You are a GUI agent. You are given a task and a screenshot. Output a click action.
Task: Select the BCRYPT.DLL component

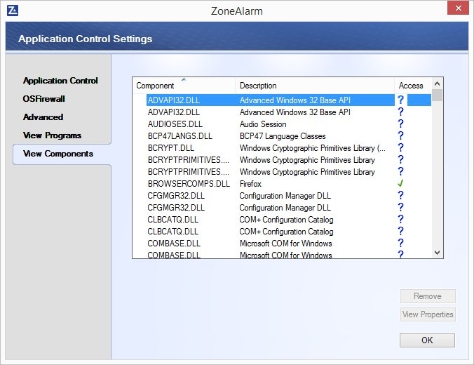(x=171, y=147)
